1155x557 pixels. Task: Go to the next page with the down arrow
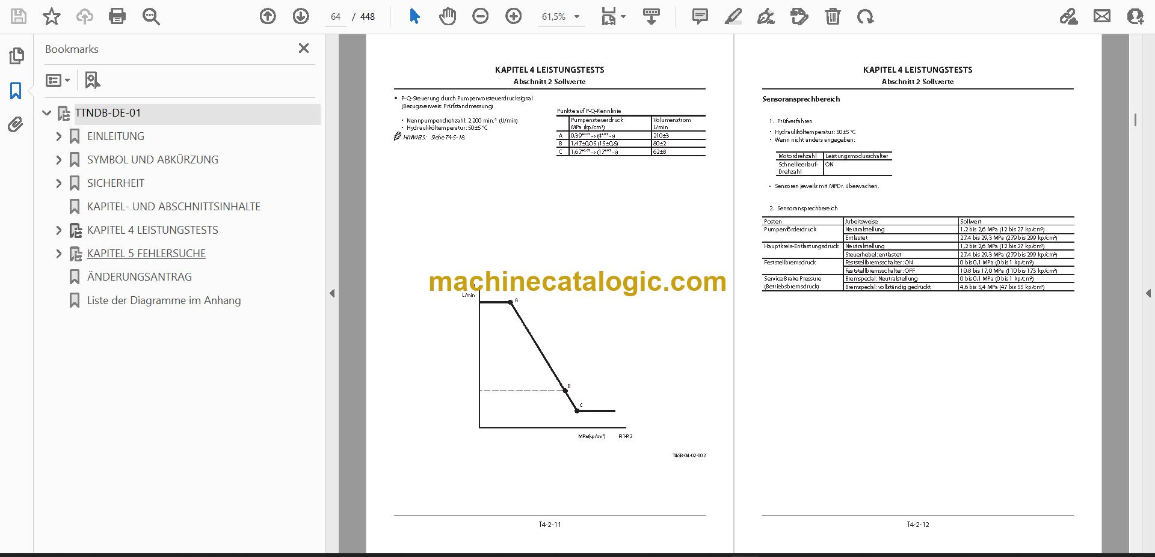click(301, 16)
